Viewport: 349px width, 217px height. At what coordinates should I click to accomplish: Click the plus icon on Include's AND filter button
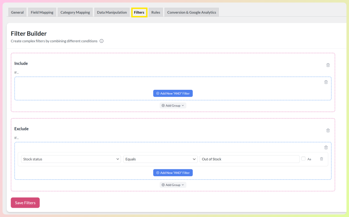tap(157, 93)
